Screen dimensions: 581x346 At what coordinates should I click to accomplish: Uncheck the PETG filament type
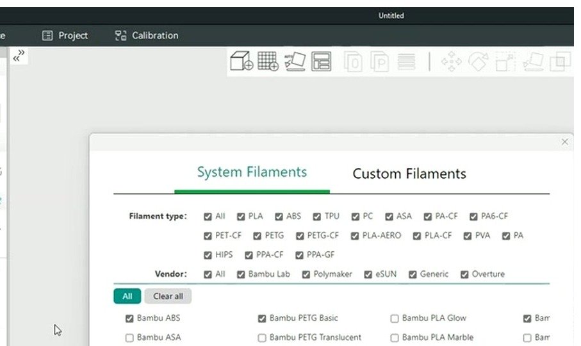[257, 236]
